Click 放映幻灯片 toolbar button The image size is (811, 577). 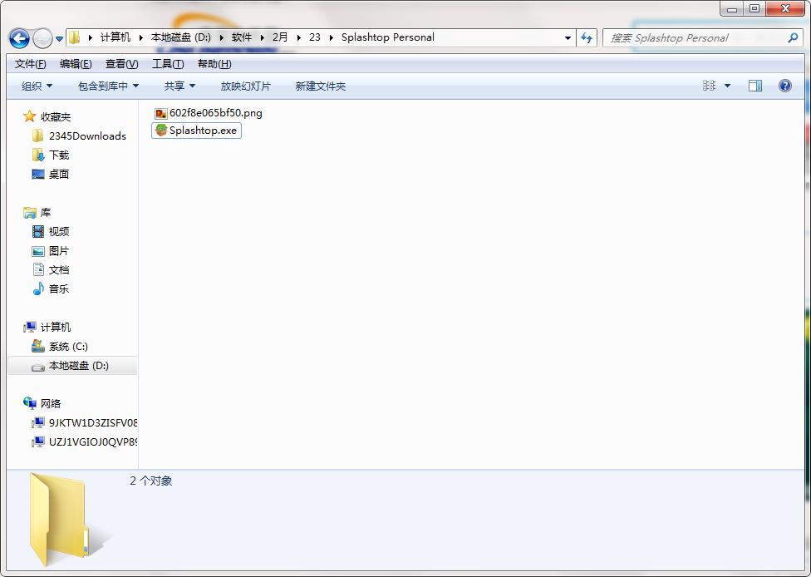coord(245,86)
